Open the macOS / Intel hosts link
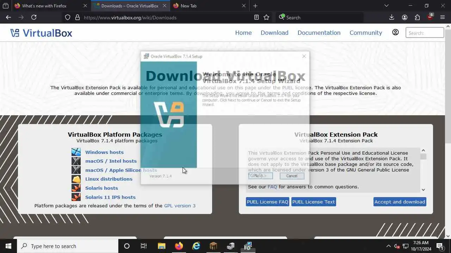The image size is (451, 253). pos(111,161)
